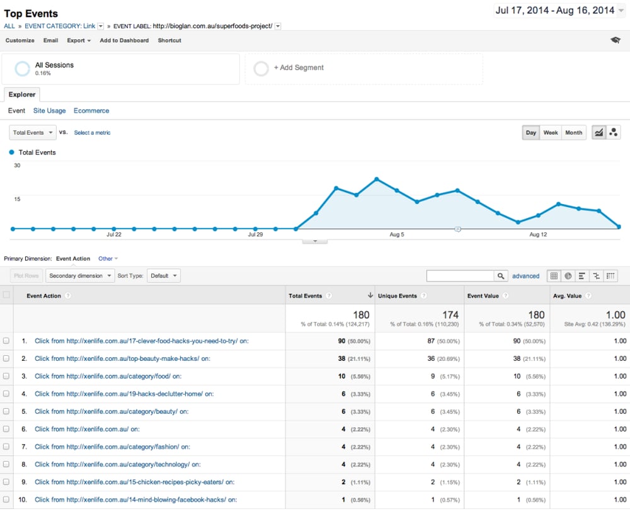Open the pivot table view
This screenshot has width=630, height=512.
(x=610, y=275)
